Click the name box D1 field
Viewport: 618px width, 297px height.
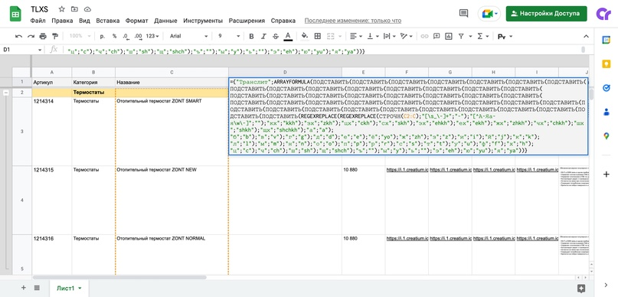tap(18, 50)
